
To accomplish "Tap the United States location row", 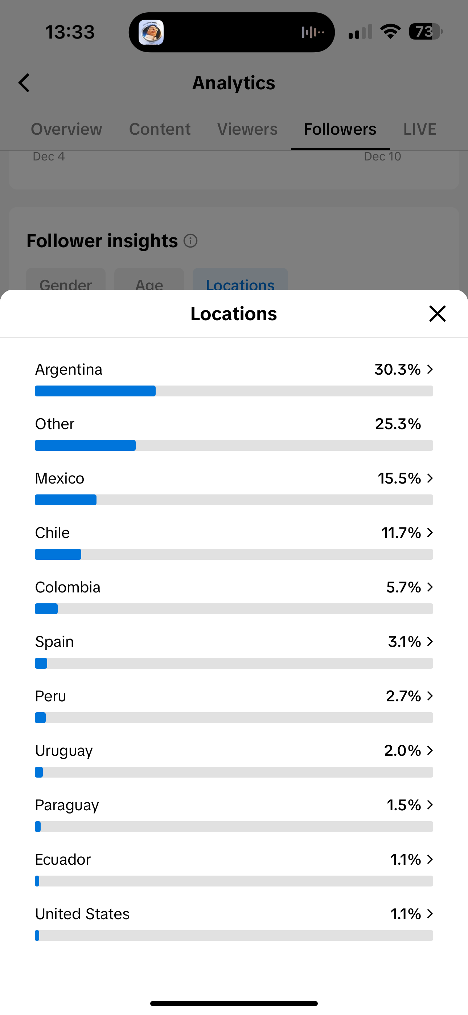I will coord(234,922).
